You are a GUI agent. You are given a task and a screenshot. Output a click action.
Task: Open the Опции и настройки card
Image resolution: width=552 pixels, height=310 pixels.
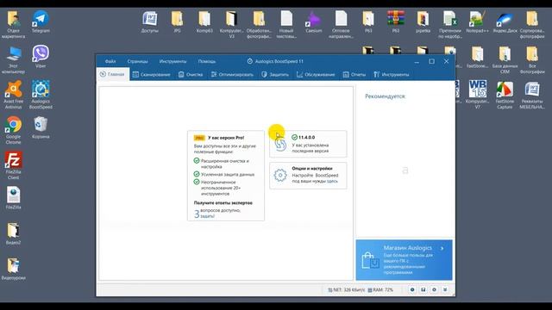pos(308,176)
